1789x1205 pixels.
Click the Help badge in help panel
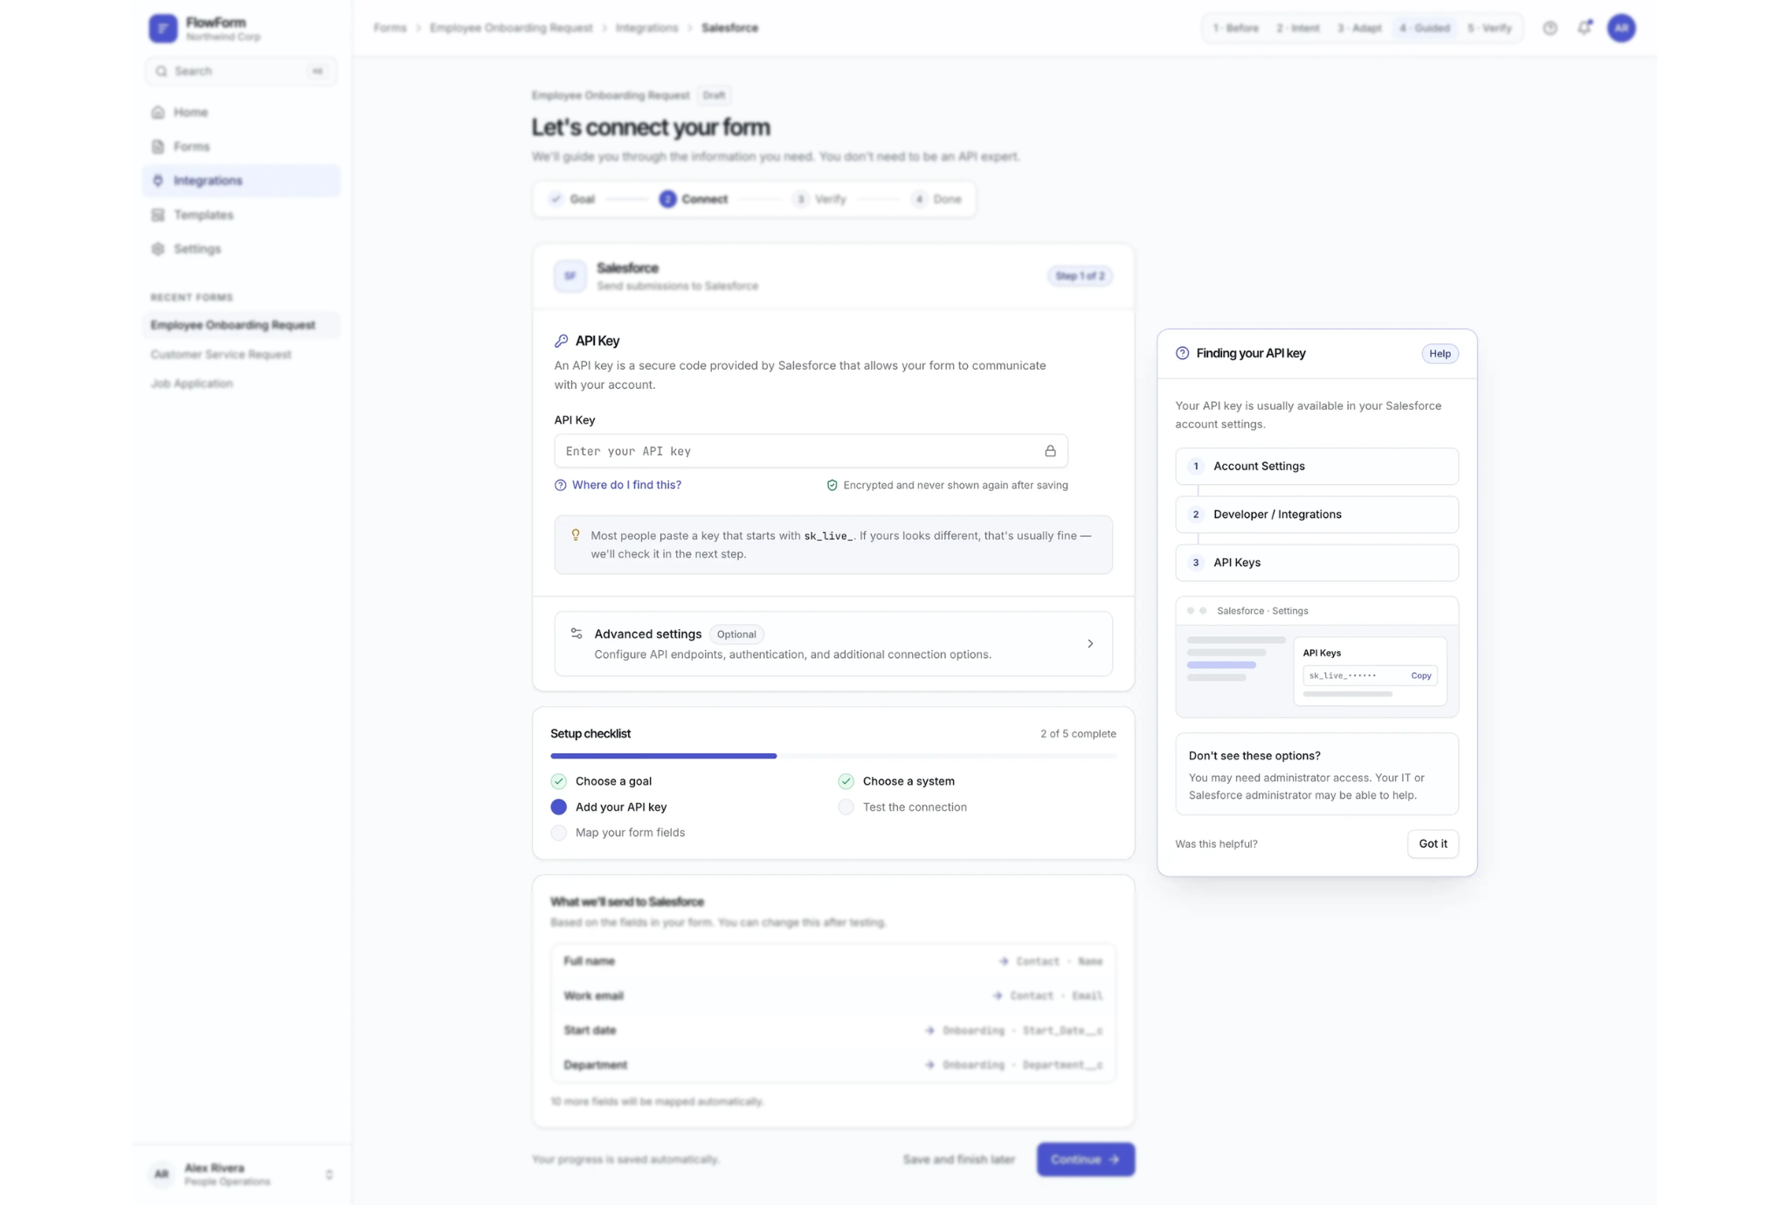coord(1440,354)
